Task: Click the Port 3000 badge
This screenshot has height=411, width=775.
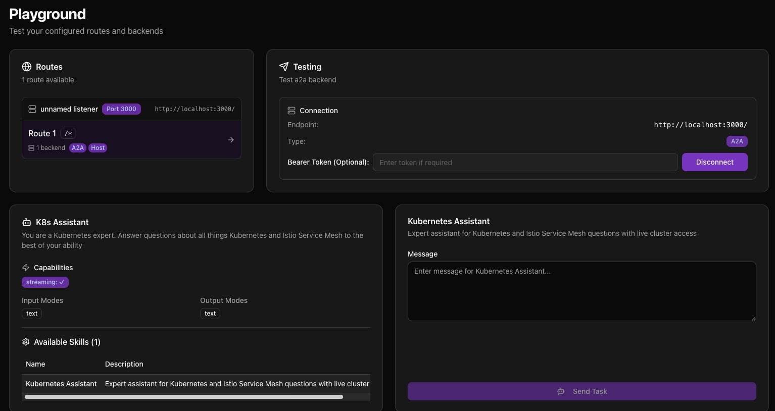Action: 121,109
